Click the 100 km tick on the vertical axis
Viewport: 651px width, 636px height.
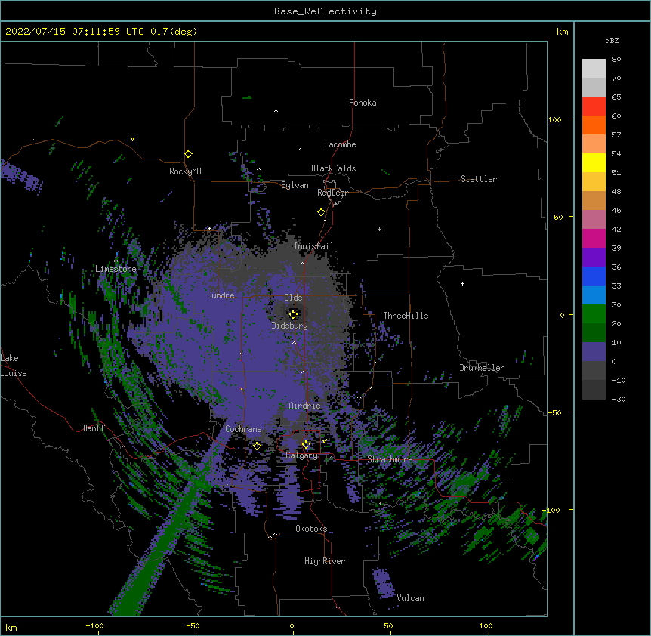coord(554,119)
